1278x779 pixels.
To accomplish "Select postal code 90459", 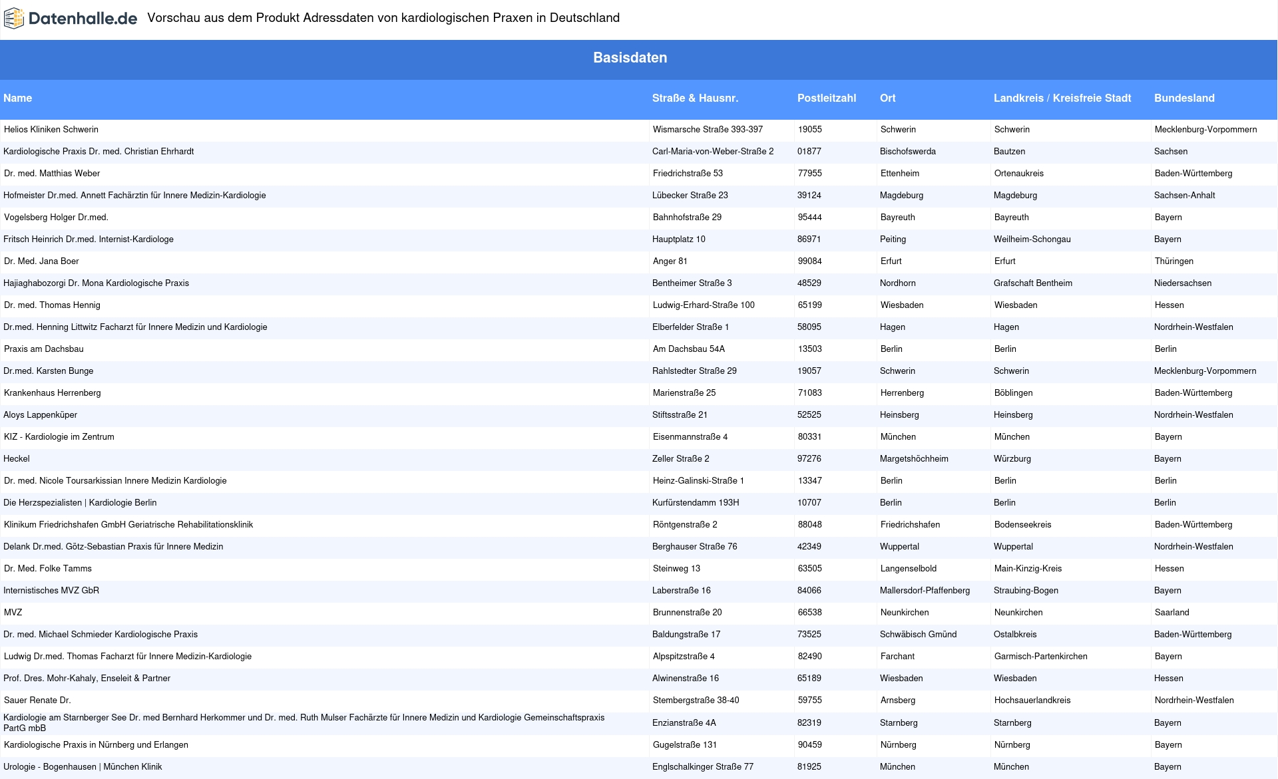I will click(x=810, y=745).
